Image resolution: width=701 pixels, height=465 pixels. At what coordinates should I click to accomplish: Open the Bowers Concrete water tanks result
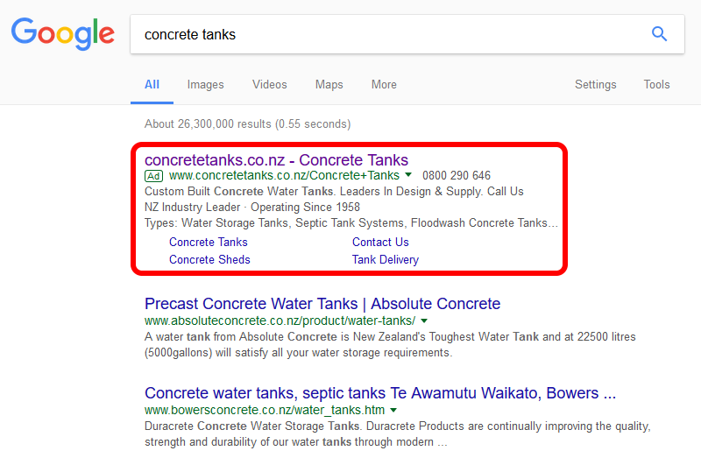pos(380,393)
